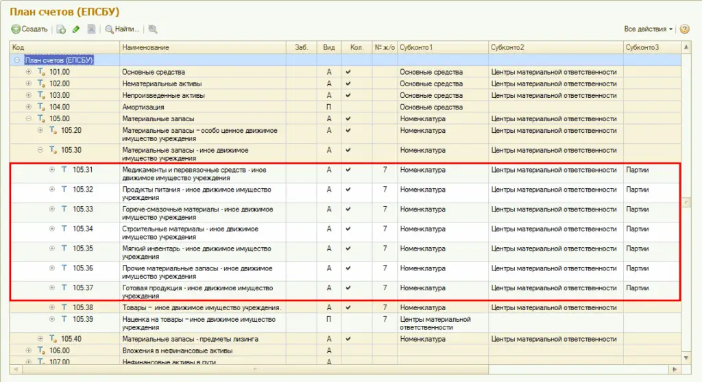Image resolution: width=702 pixels, height=382 pixels.
Task: Collapse the 105.30 account group
Action: tap(40, 150)
